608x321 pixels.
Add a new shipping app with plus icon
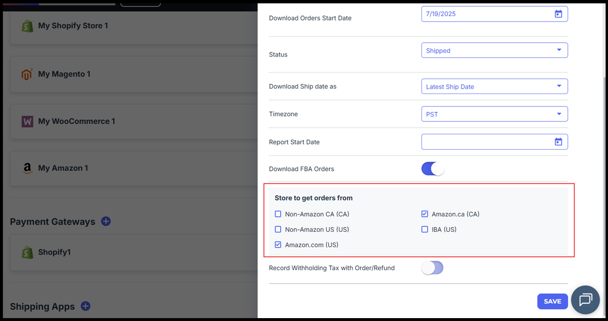(x=85, y=306)
